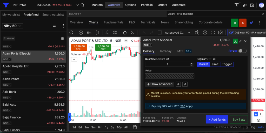The image size is (266, 133).
Task: Toggle the log scale option
Action: pos(253,127)
